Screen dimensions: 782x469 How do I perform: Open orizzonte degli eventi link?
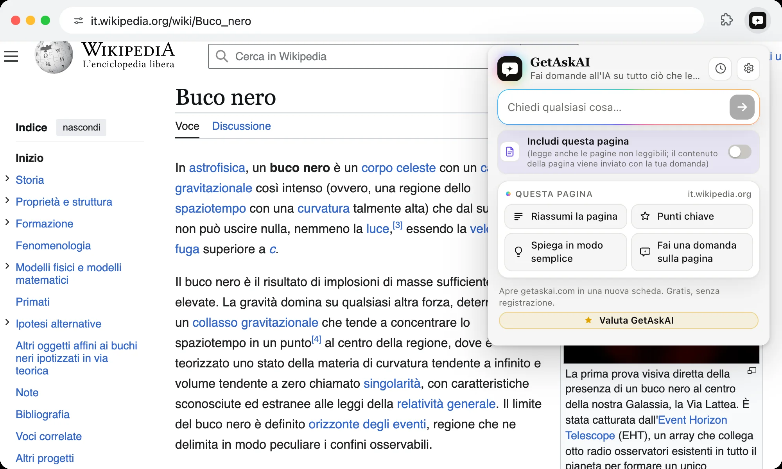(367, 424)
